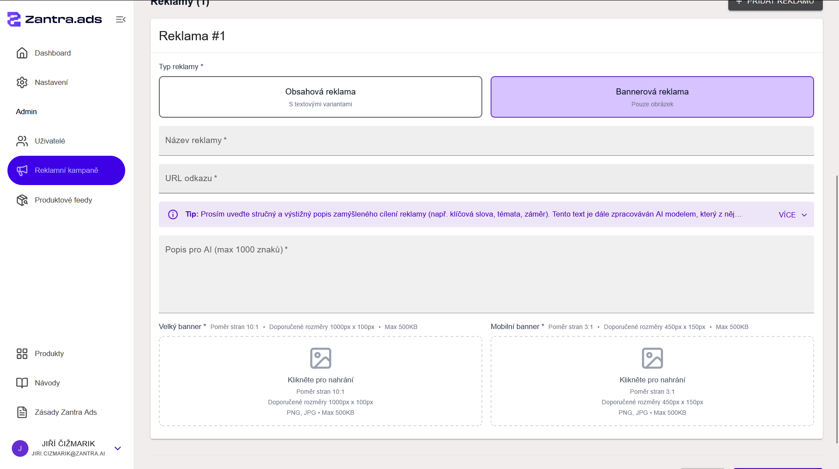Image resolution: width=839 pixels, height=469 pixels.
Task: Go to Nastavení in the sidebar
Action: [66, 82]
